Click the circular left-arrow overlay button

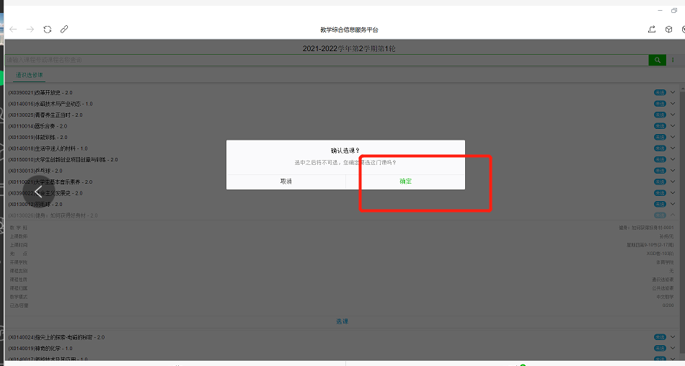click(x=39, y=192)
